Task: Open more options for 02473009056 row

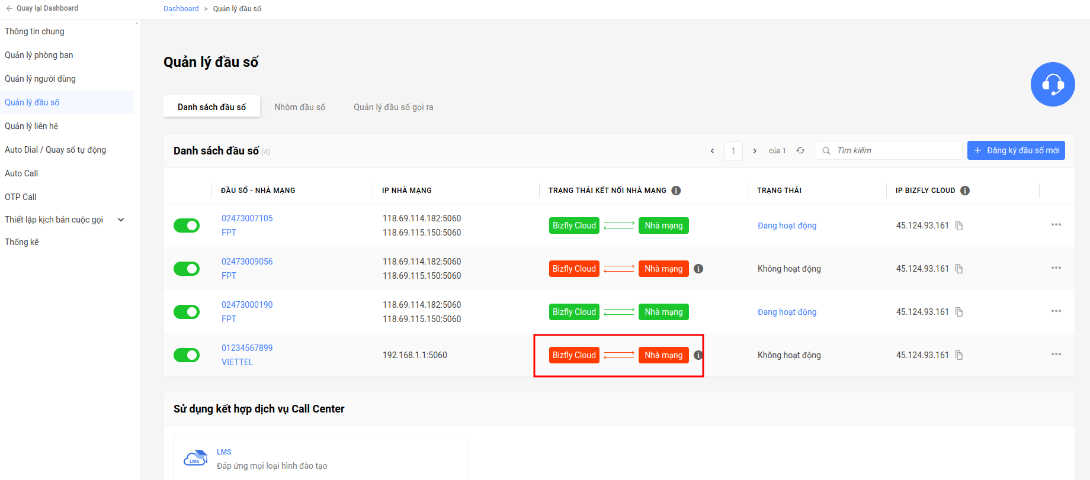Action: (x=1056, y=268)
